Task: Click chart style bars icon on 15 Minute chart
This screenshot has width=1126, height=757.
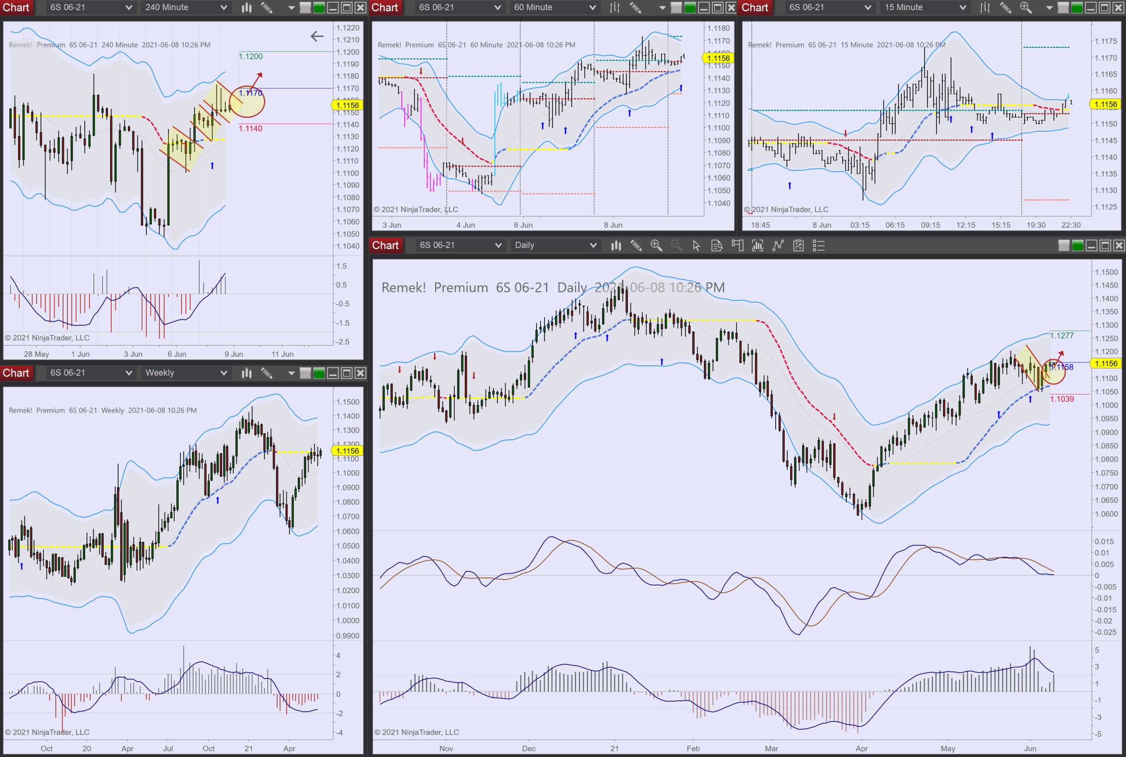Action: (x=985, y=7)
